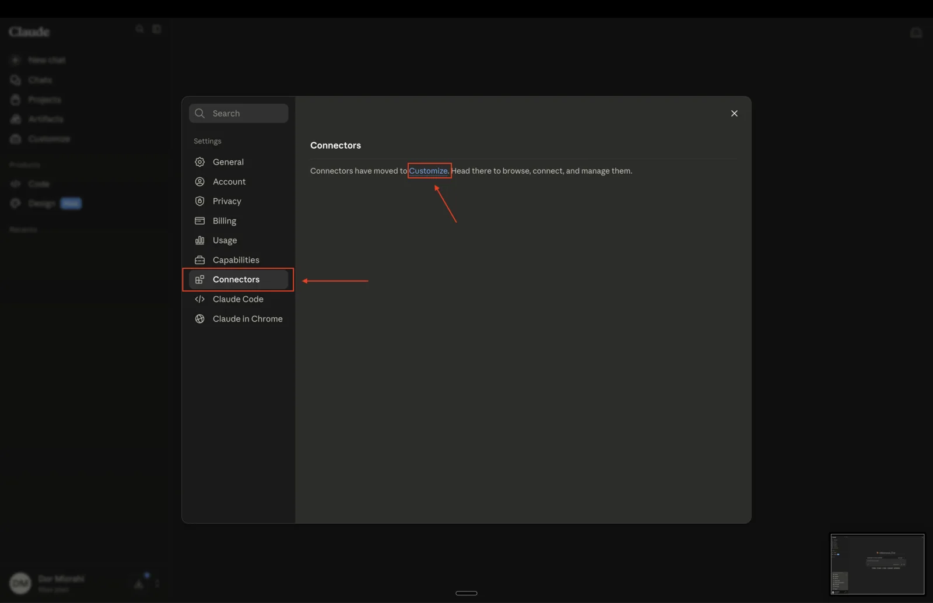
Task: Click the Billing card icon
Action: [x=199, y=221]
